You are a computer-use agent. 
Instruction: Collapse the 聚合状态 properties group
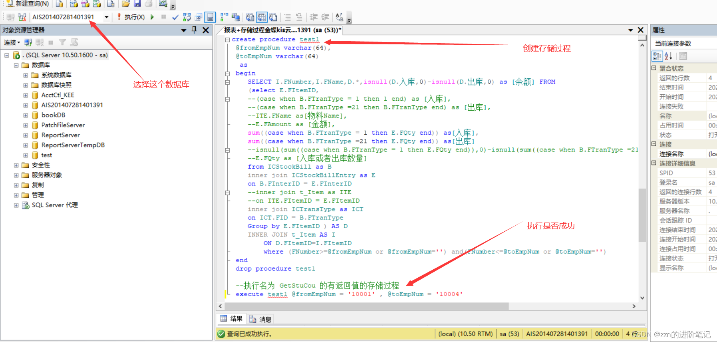[654, 68]
